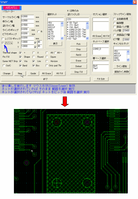Toggle the レジストギャップ checkbox
Viewport: 138px width, 199px height.
point(3,39)
